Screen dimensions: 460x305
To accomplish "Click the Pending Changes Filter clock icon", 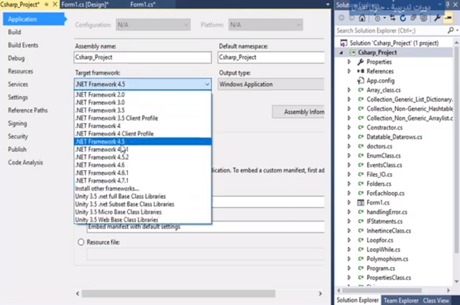I will [x=377, y=18].
